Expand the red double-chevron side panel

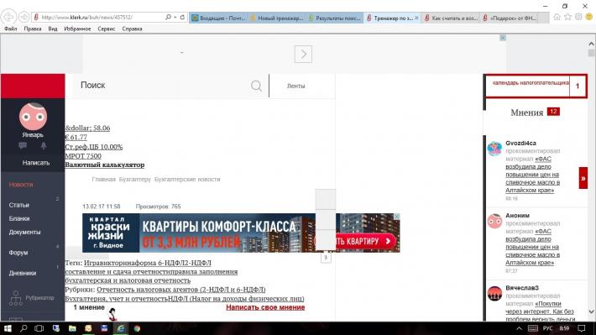coord(583,178)
